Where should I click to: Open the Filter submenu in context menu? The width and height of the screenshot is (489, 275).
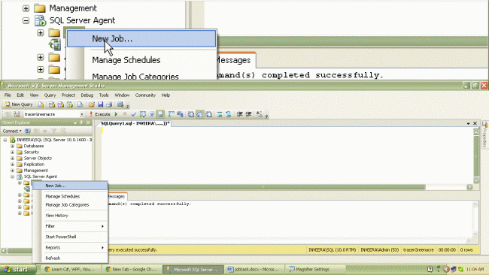70,226
